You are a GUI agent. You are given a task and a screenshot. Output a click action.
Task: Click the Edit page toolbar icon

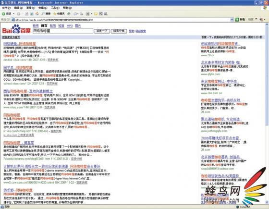[x=87, y=14]
